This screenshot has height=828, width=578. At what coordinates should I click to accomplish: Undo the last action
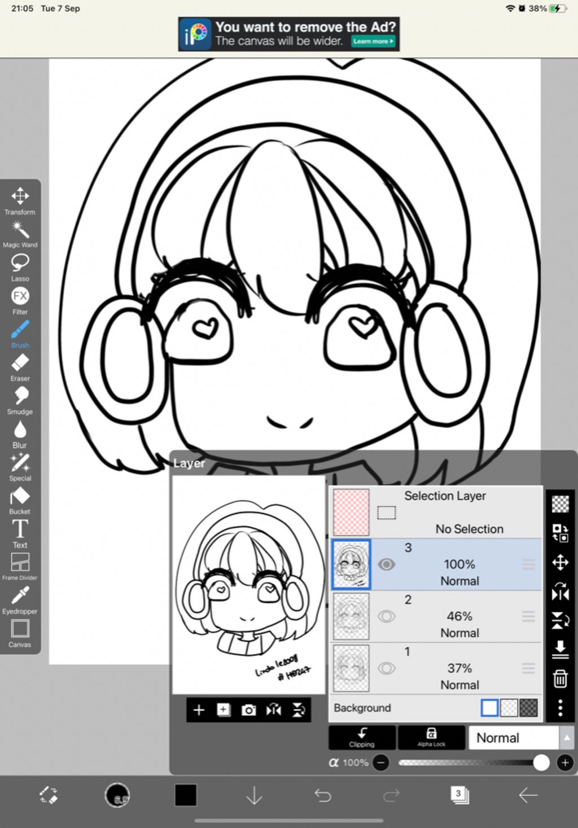(323, 795)
